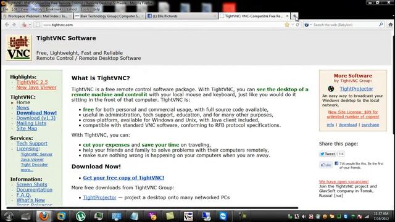The width and height of the screenshot is (395, 222).
Task: Open the Edit menu
Action: pos(15,9)
